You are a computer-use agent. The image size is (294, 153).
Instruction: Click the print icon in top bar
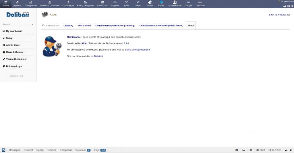[285, 6]
